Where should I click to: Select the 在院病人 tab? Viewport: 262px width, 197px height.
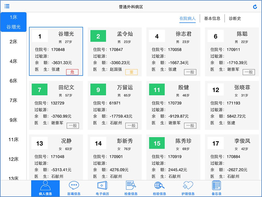tap(187, 18)
